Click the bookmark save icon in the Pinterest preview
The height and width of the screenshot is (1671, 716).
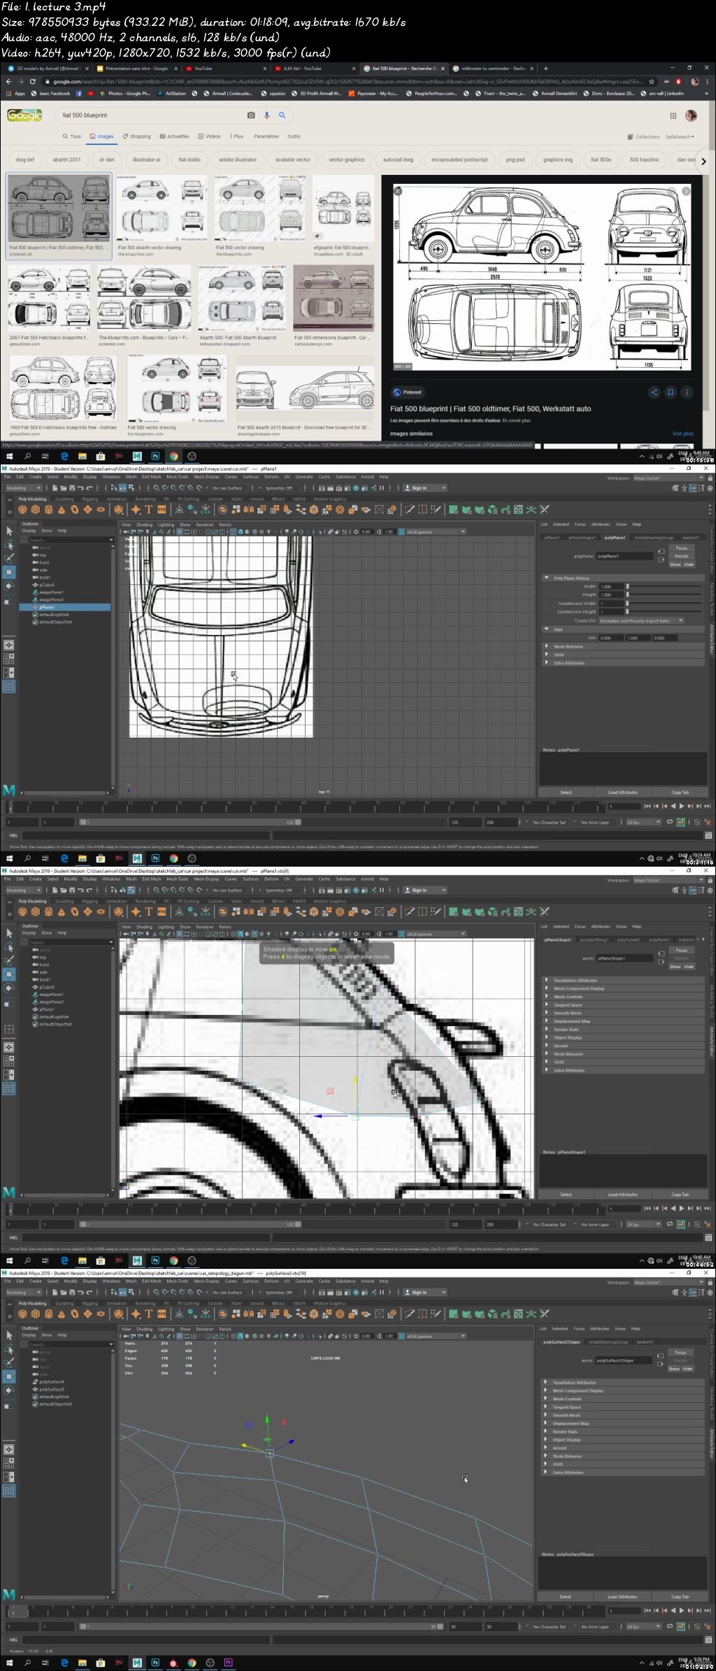tap(670, 392)
